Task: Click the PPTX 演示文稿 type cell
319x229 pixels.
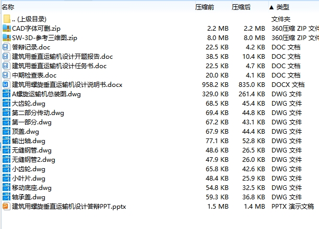Action: pos(293,206)
